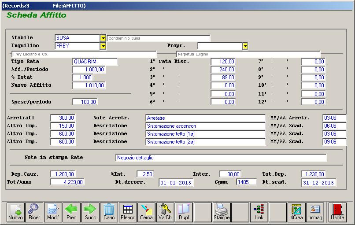
Task: Click Descrizione field Sistemazione tetto (2ø)
Action: click(205, 142)
